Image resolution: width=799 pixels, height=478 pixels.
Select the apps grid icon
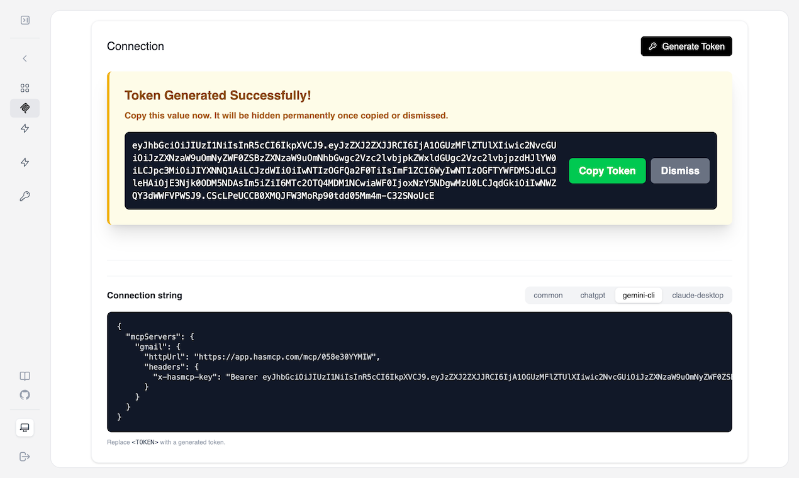coord(25,87)
